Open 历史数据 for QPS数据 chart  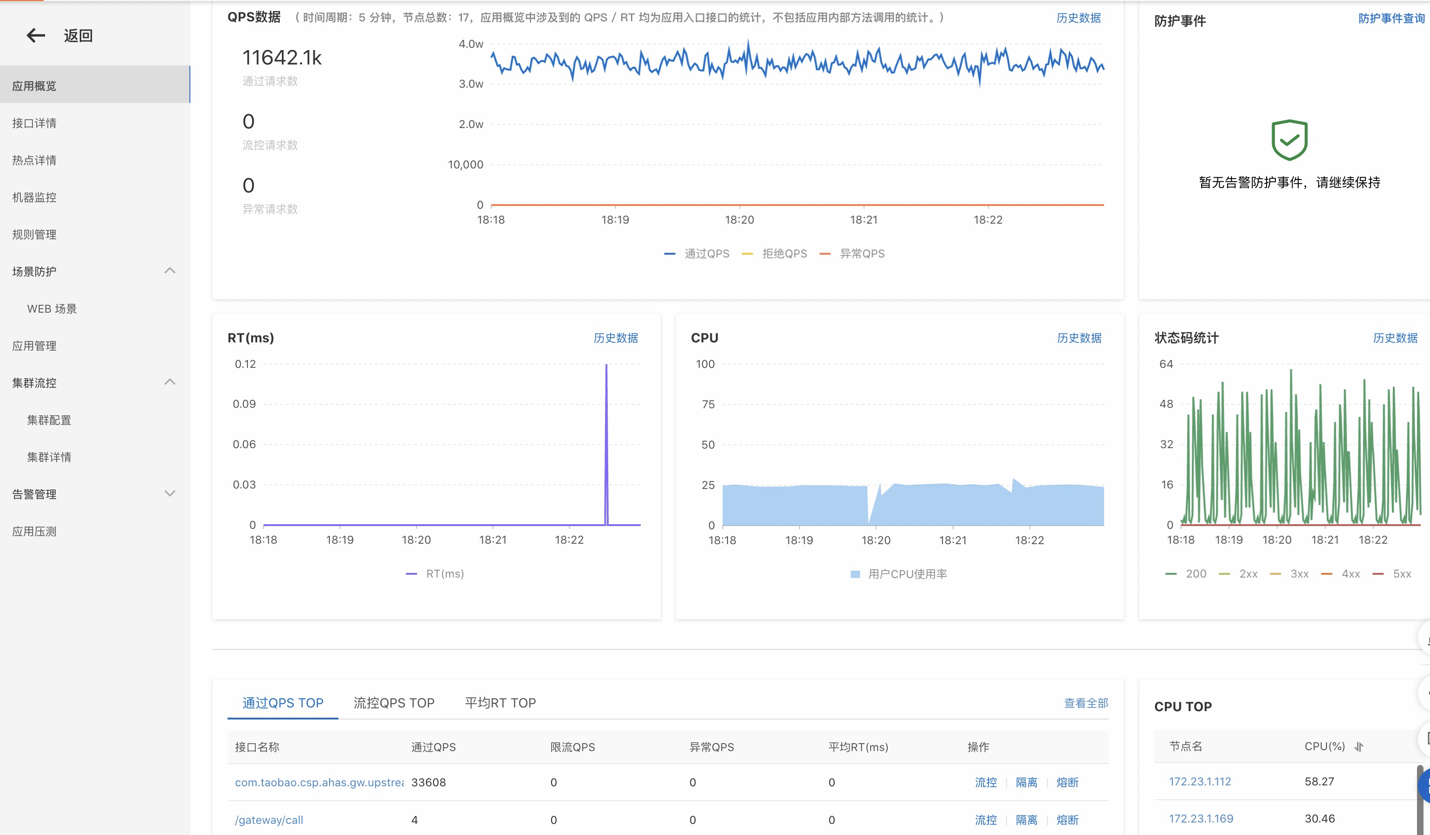coord(1078,18)
